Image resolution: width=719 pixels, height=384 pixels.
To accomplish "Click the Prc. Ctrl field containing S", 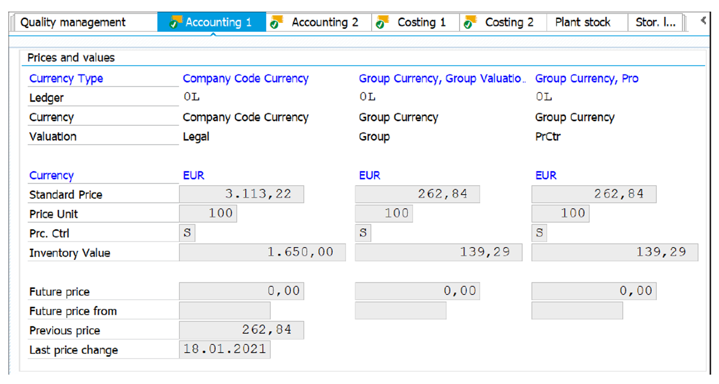I will tap(187, 233).
